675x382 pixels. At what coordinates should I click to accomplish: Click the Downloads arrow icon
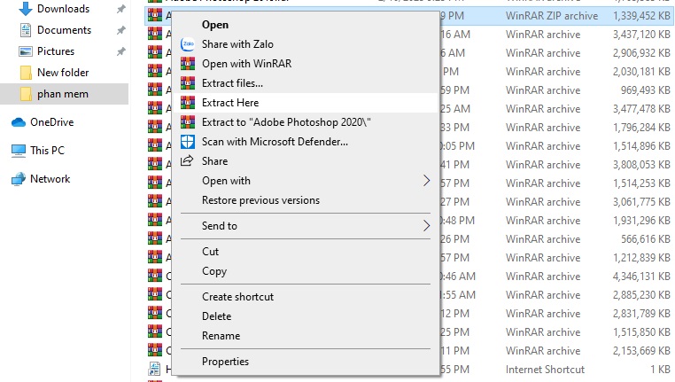coord(25,9)
